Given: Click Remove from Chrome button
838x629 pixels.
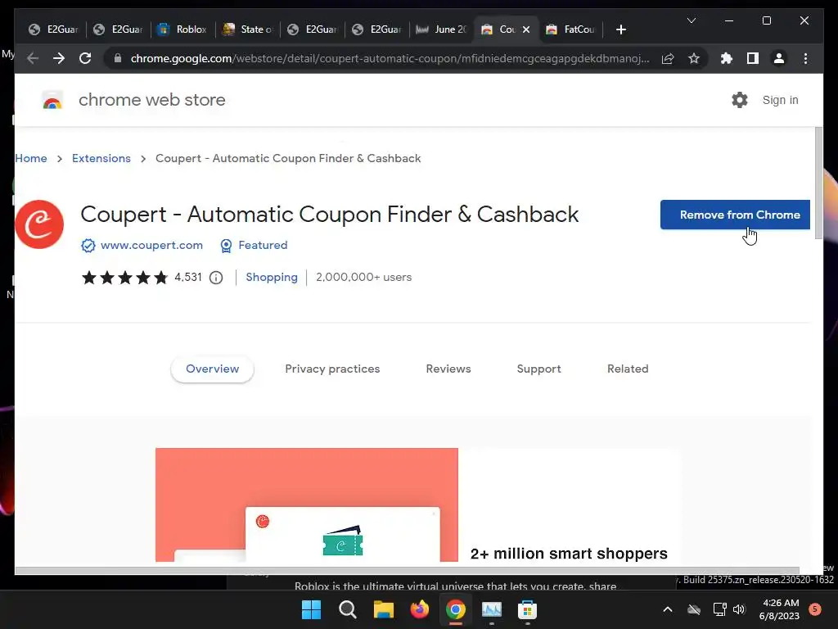Looking at the screenshot, I should click(x=735, y=215).
